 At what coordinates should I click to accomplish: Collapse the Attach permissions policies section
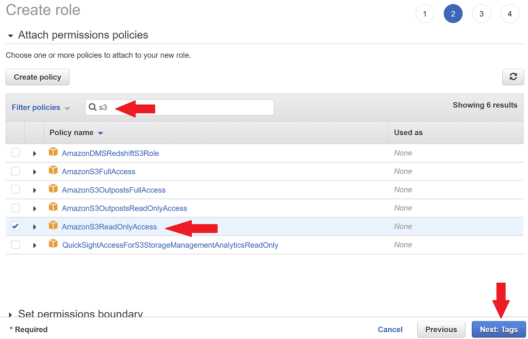(x=11, y=36)
